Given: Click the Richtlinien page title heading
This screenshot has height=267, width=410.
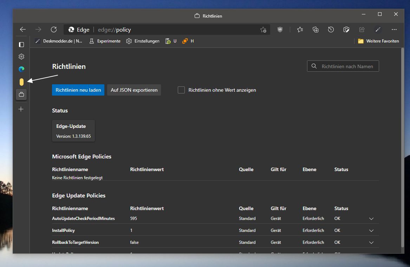Looking at the screenshot, I should coord(69,66).
